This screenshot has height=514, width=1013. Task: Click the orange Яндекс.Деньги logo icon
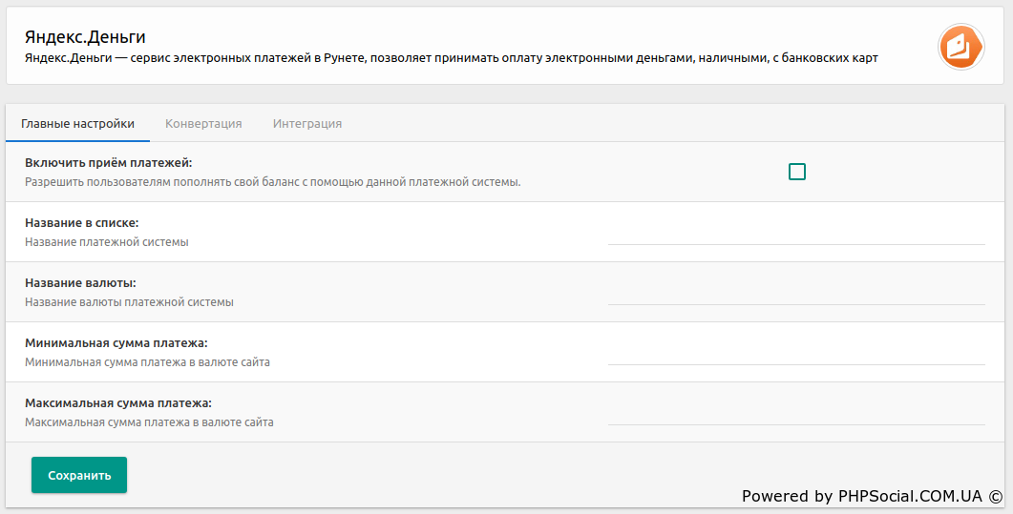click(961, 47)
